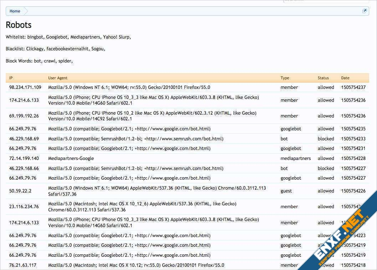Click the Blacklist line of text
This screenshot has height=270, width=377.
[x=55, y=49]
